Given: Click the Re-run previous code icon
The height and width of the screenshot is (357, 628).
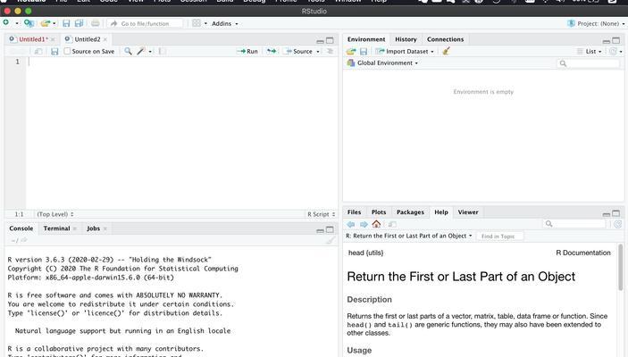Looking at the screenshot, I should pos(272,51).
